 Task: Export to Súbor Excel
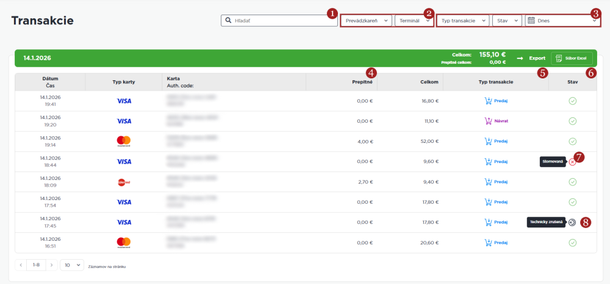572,58
